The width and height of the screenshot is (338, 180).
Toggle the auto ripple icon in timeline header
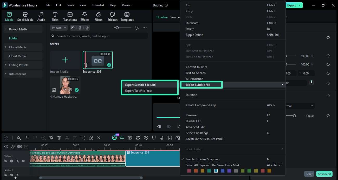coord(19,147)
